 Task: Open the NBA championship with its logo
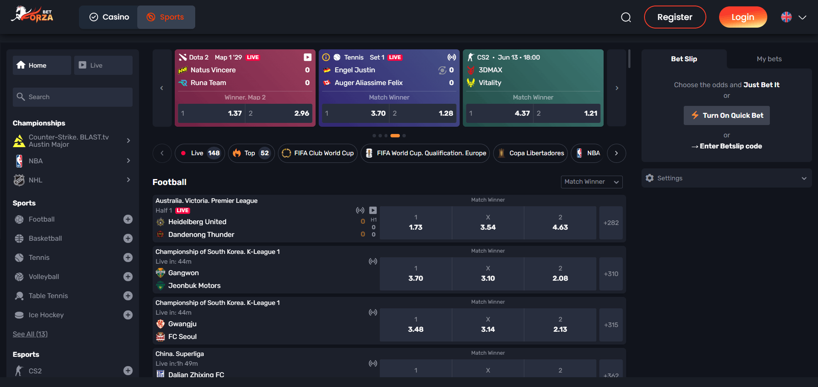click(x=19, y=161)
